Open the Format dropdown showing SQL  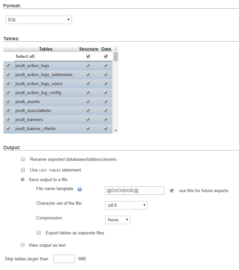pyautogui.click(x=38, y=20)
